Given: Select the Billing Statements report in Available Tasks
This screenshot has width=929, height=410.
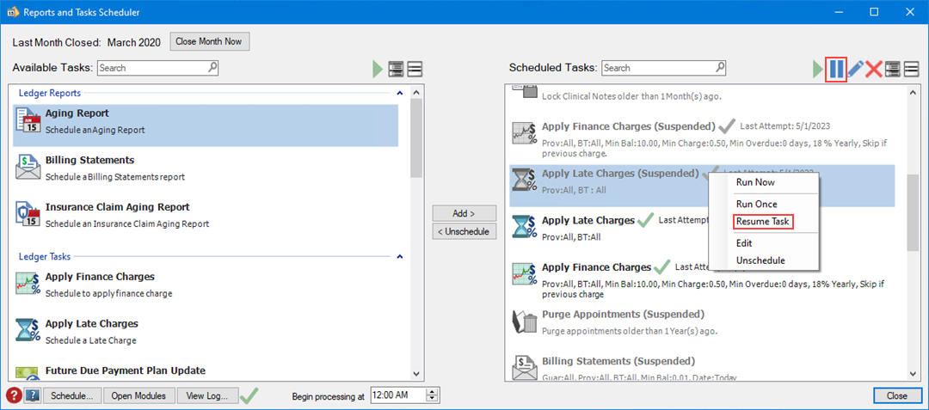Looking at the screenshot, I should click(89, 160).
